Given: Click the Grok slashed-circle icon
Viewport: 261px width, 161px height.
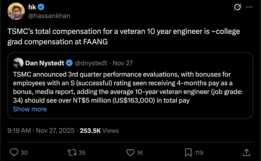Looking at the screenshot, I should (x=238, y=7).
